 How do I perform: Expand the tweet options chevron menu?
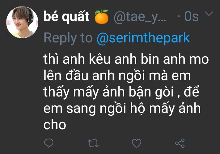(209, 14)
